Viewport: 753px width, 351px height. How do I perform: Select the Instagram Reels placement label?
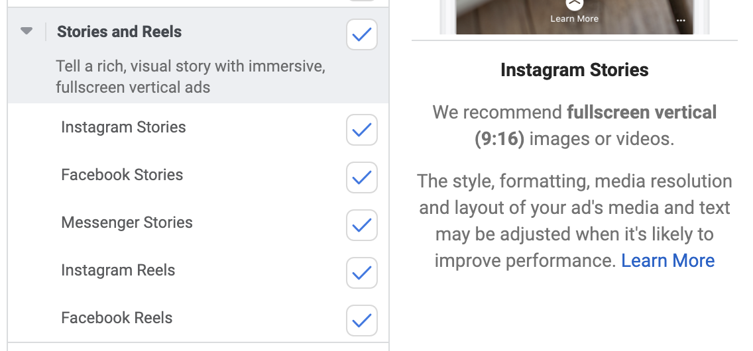coord(118,270)
